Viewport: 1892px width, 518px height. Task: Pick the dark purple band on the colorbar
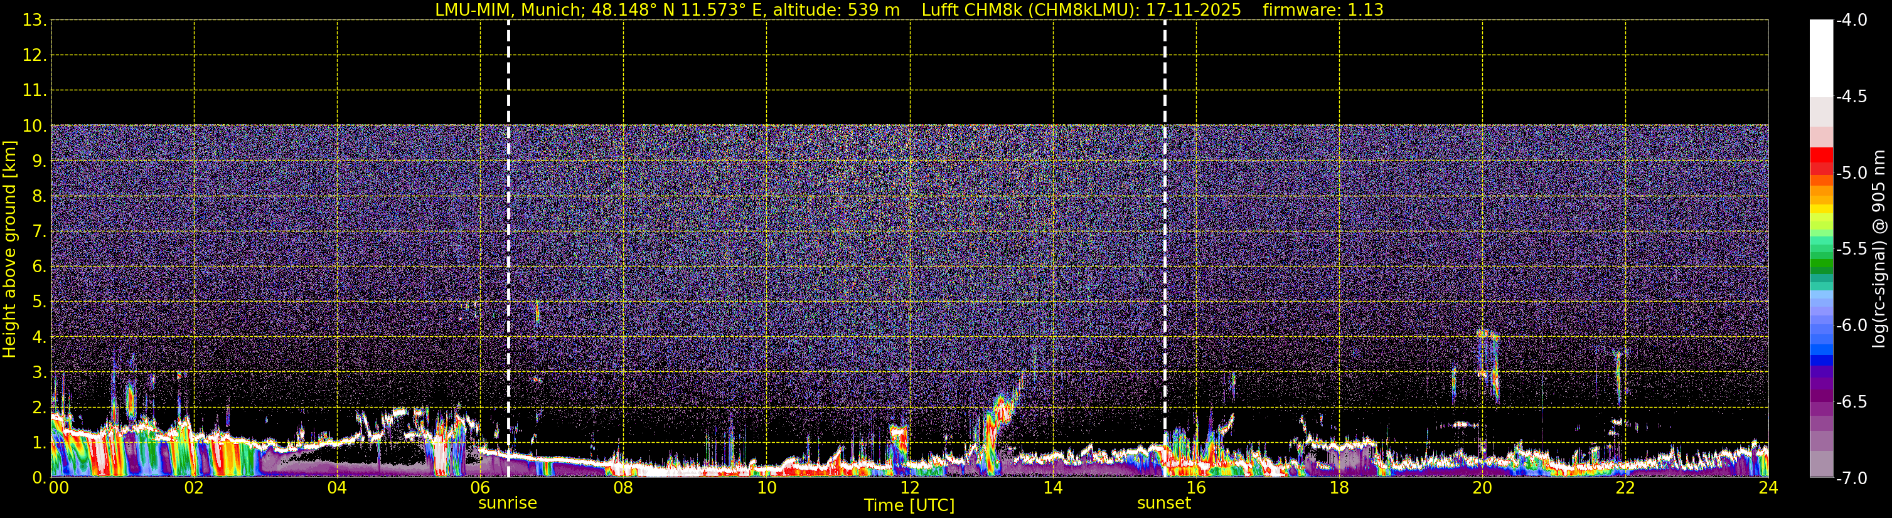[1820, 396]
